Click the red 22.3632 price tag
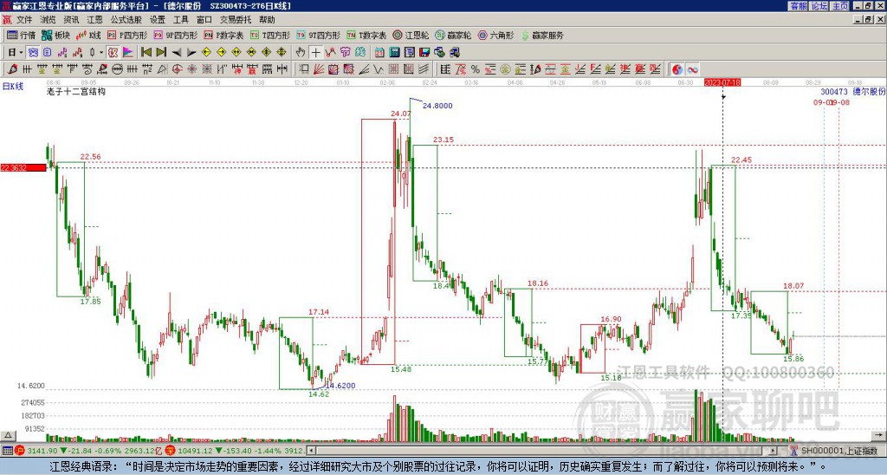The width and height of the screenshot is (887, 475). click(x=23, y=167)
